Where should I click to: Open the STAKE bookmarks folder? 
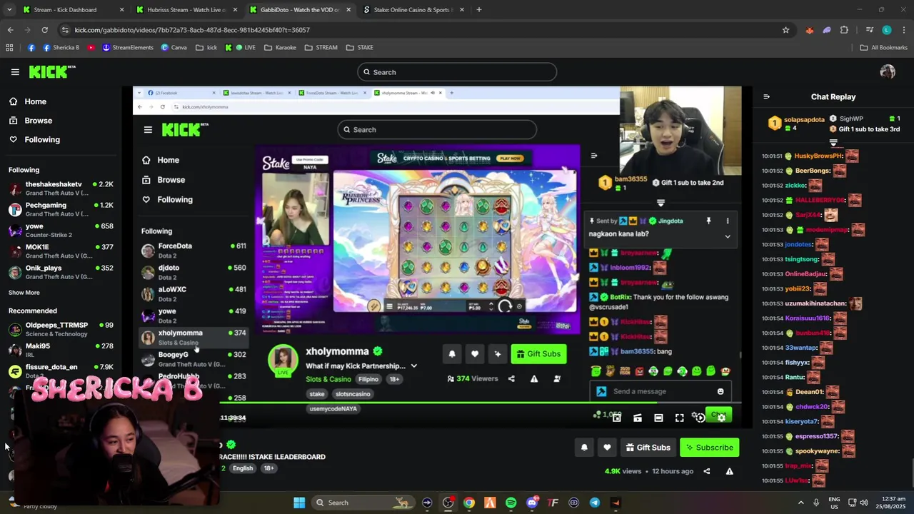[x=360, y=48]
